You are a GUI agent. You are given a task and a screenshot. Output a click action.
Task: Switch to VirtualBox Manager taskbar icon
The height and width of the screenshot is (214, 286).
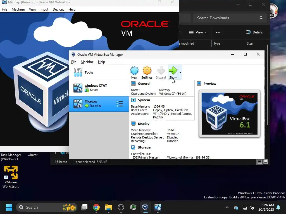point(145,207)
